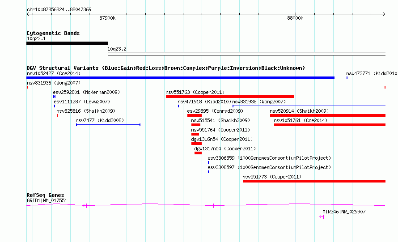
Task: Select the esv2592801 (McKernan2009) small blue marker
Action: pyautogui.click(x=54, y=97)
